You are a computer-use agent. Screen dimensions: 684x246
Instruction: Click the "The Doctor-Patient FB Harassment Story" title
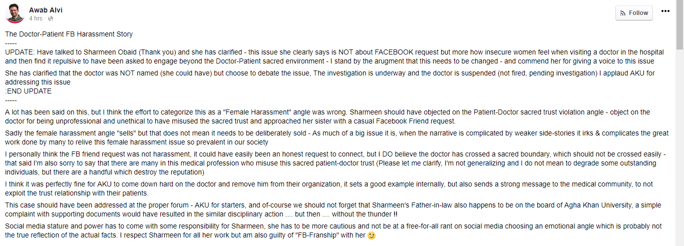(x=69, y=34)
